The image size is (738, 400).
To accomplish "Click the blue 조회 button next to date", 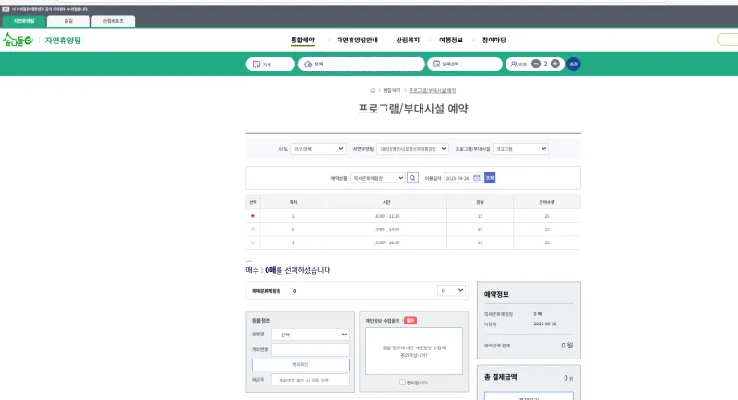I will click(x=490, y=177).
